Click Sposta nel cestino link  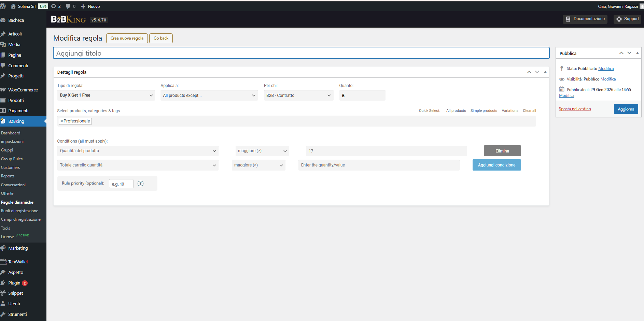coord(575,109)
